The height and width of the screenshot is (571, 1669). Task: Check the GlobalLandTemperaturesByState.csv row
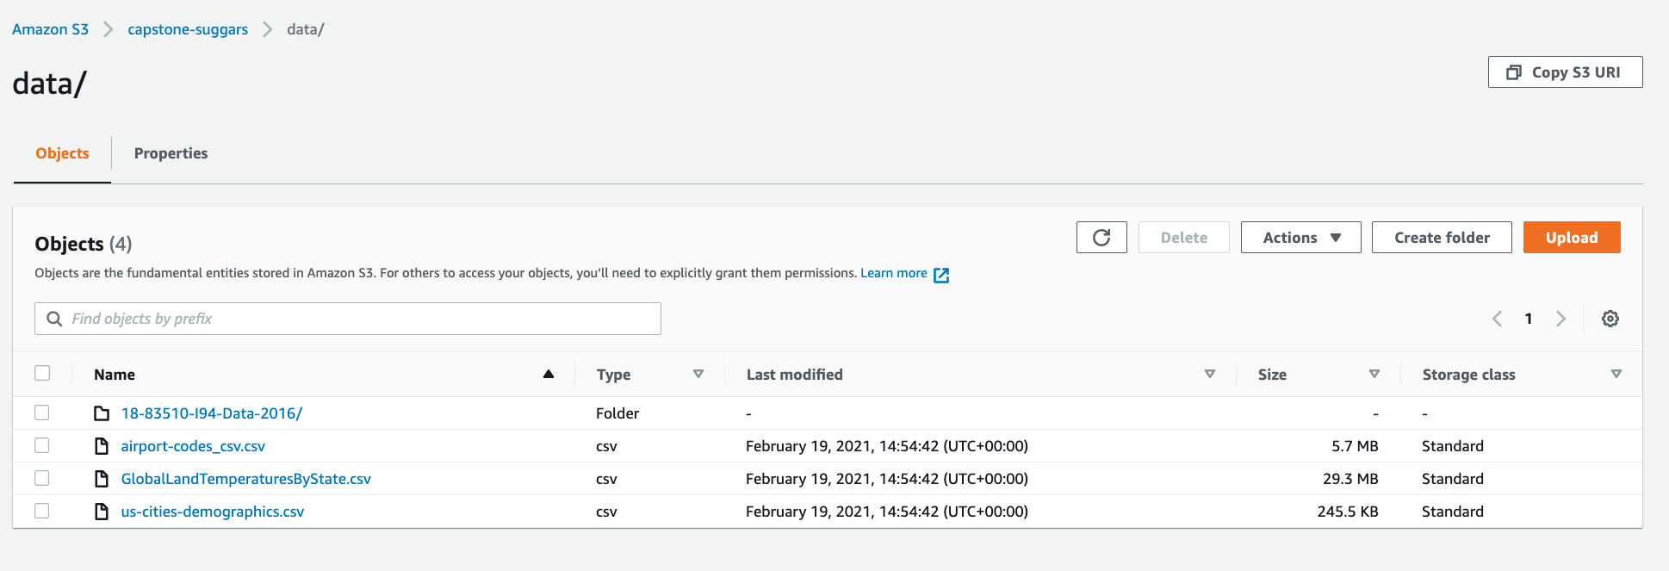(x=42, y=478)
